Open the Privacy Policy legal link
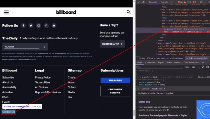Screen dimensions: 210x119 tap(43, 78)
